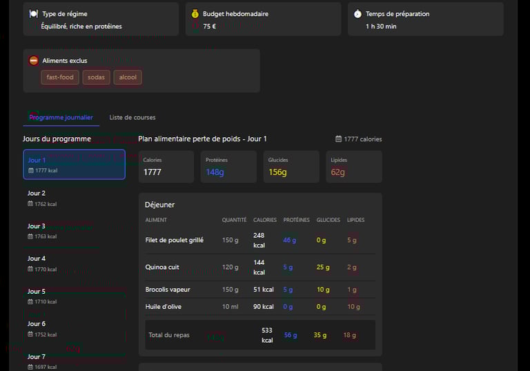
Task: Click the Filet de poulet grillé row name
Action: pyautogui.click(x=175, y=240)
